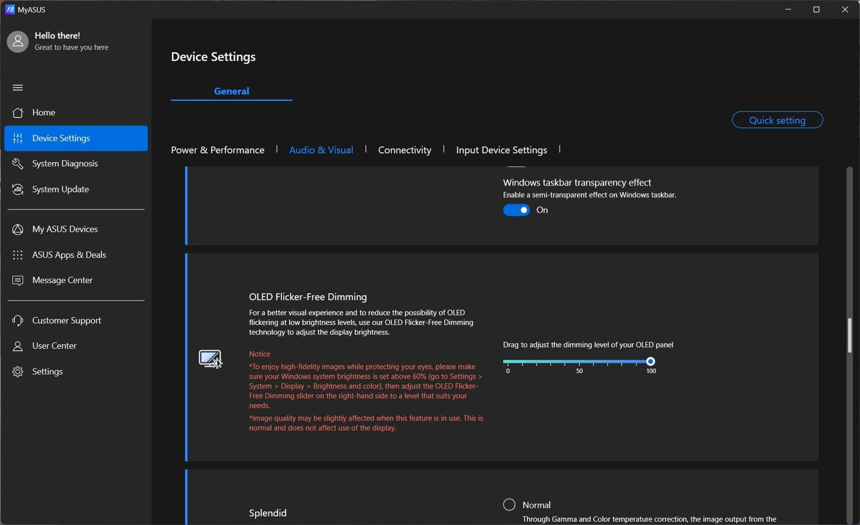Open Message Center

tap(76, 281)
